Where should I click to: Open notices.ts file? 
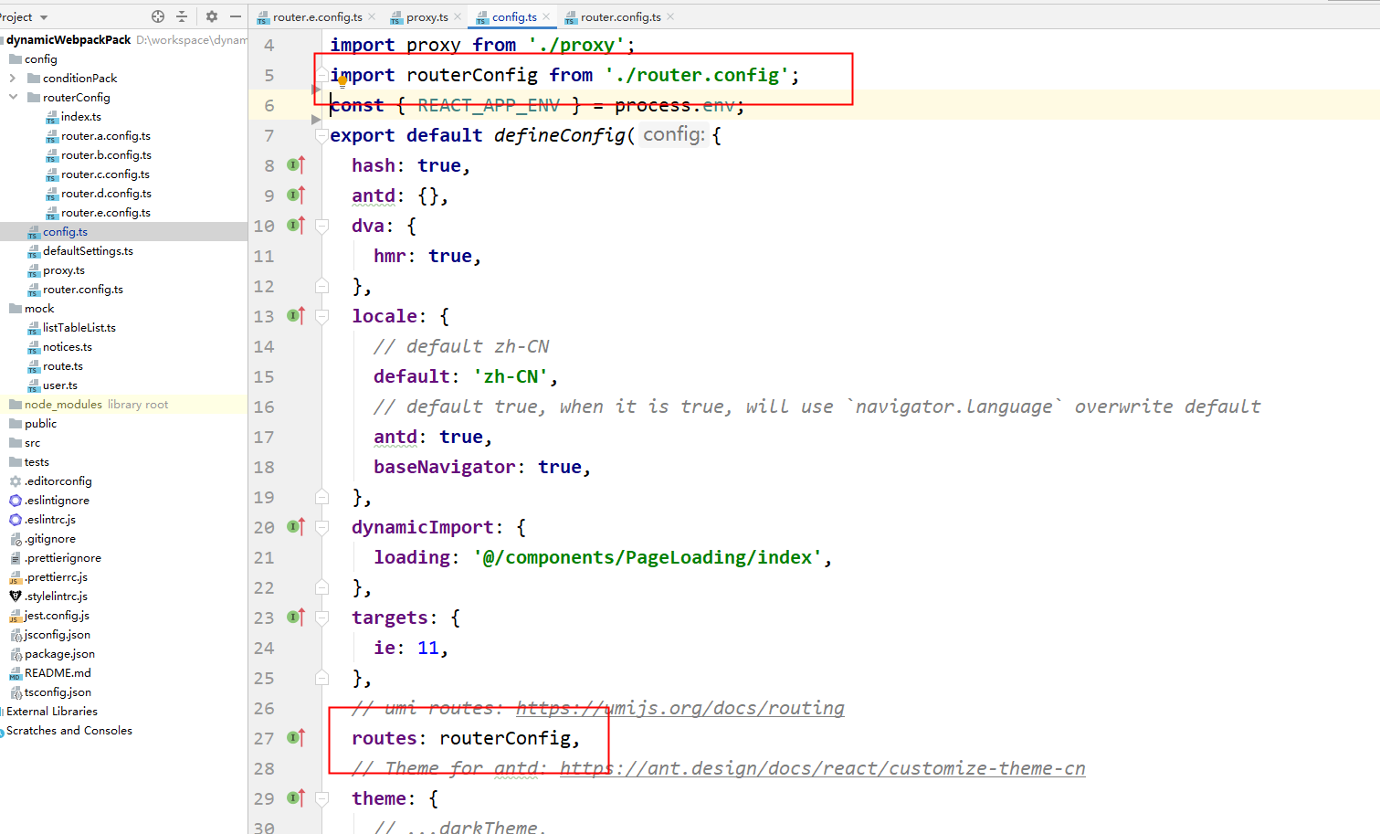pos(68,347)
